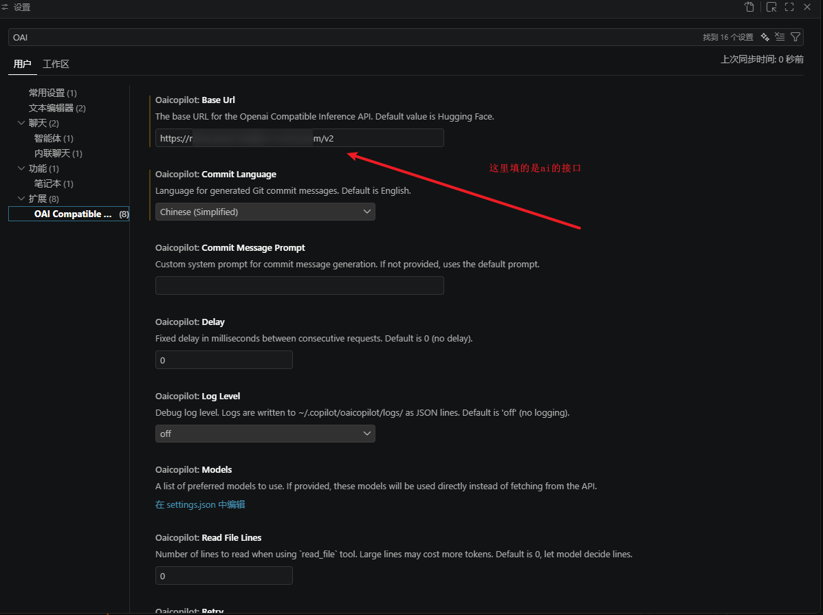
Task: Open settings JSON file icon
Action: pyautogui.click(x=749, y=7)
